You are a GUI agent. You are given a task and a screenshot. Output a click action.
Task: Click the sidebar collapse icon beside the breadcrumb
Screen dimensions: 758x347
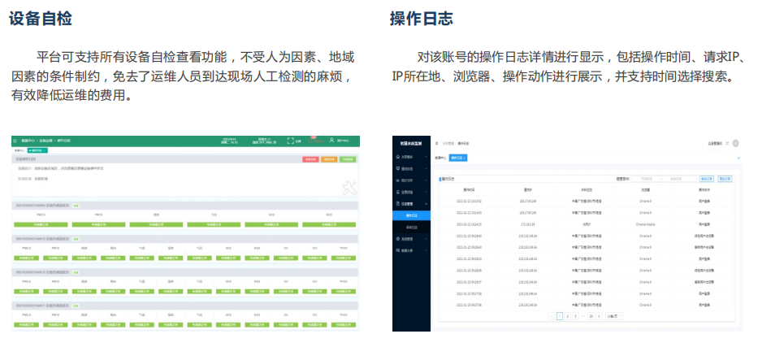click(x=437, y=141)
